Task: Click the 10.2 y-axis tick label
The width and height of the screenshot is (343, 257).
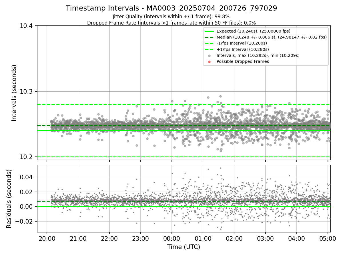Action: point(27,157)
